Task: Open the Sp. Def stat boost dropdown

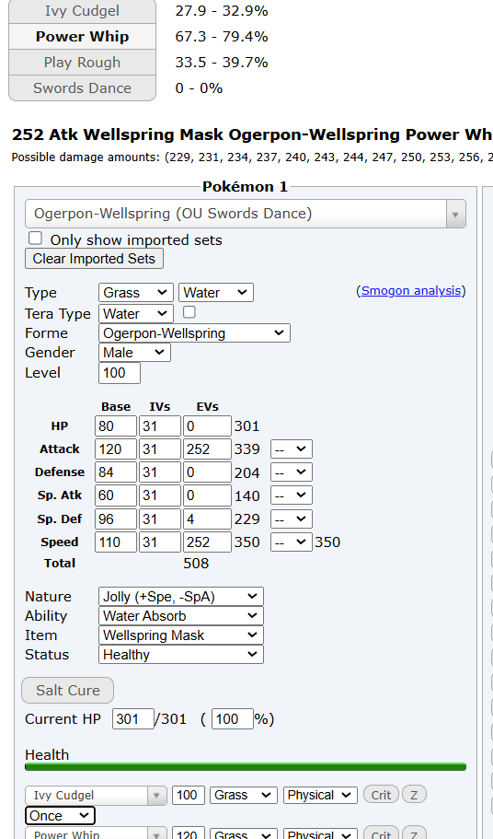Action: tap(291, 519)
